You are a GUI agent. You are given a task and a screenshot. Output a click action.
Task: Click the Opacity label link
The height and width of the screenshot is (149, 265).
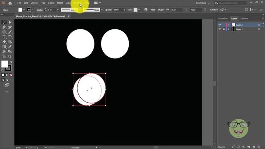(x=108, y=10)
